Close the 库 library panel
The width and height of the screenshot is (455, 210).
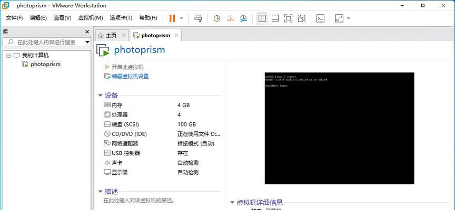click(87, 32)
